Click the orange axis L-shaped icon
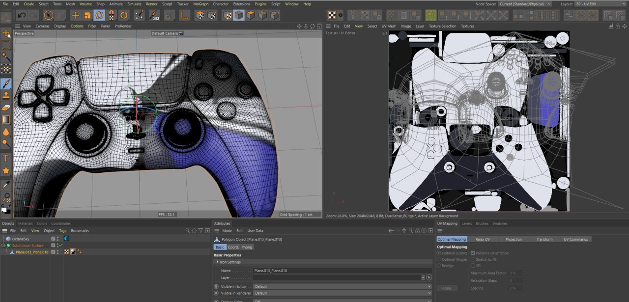629x302 pixels. pyautogui.click(x=184, y=16)
